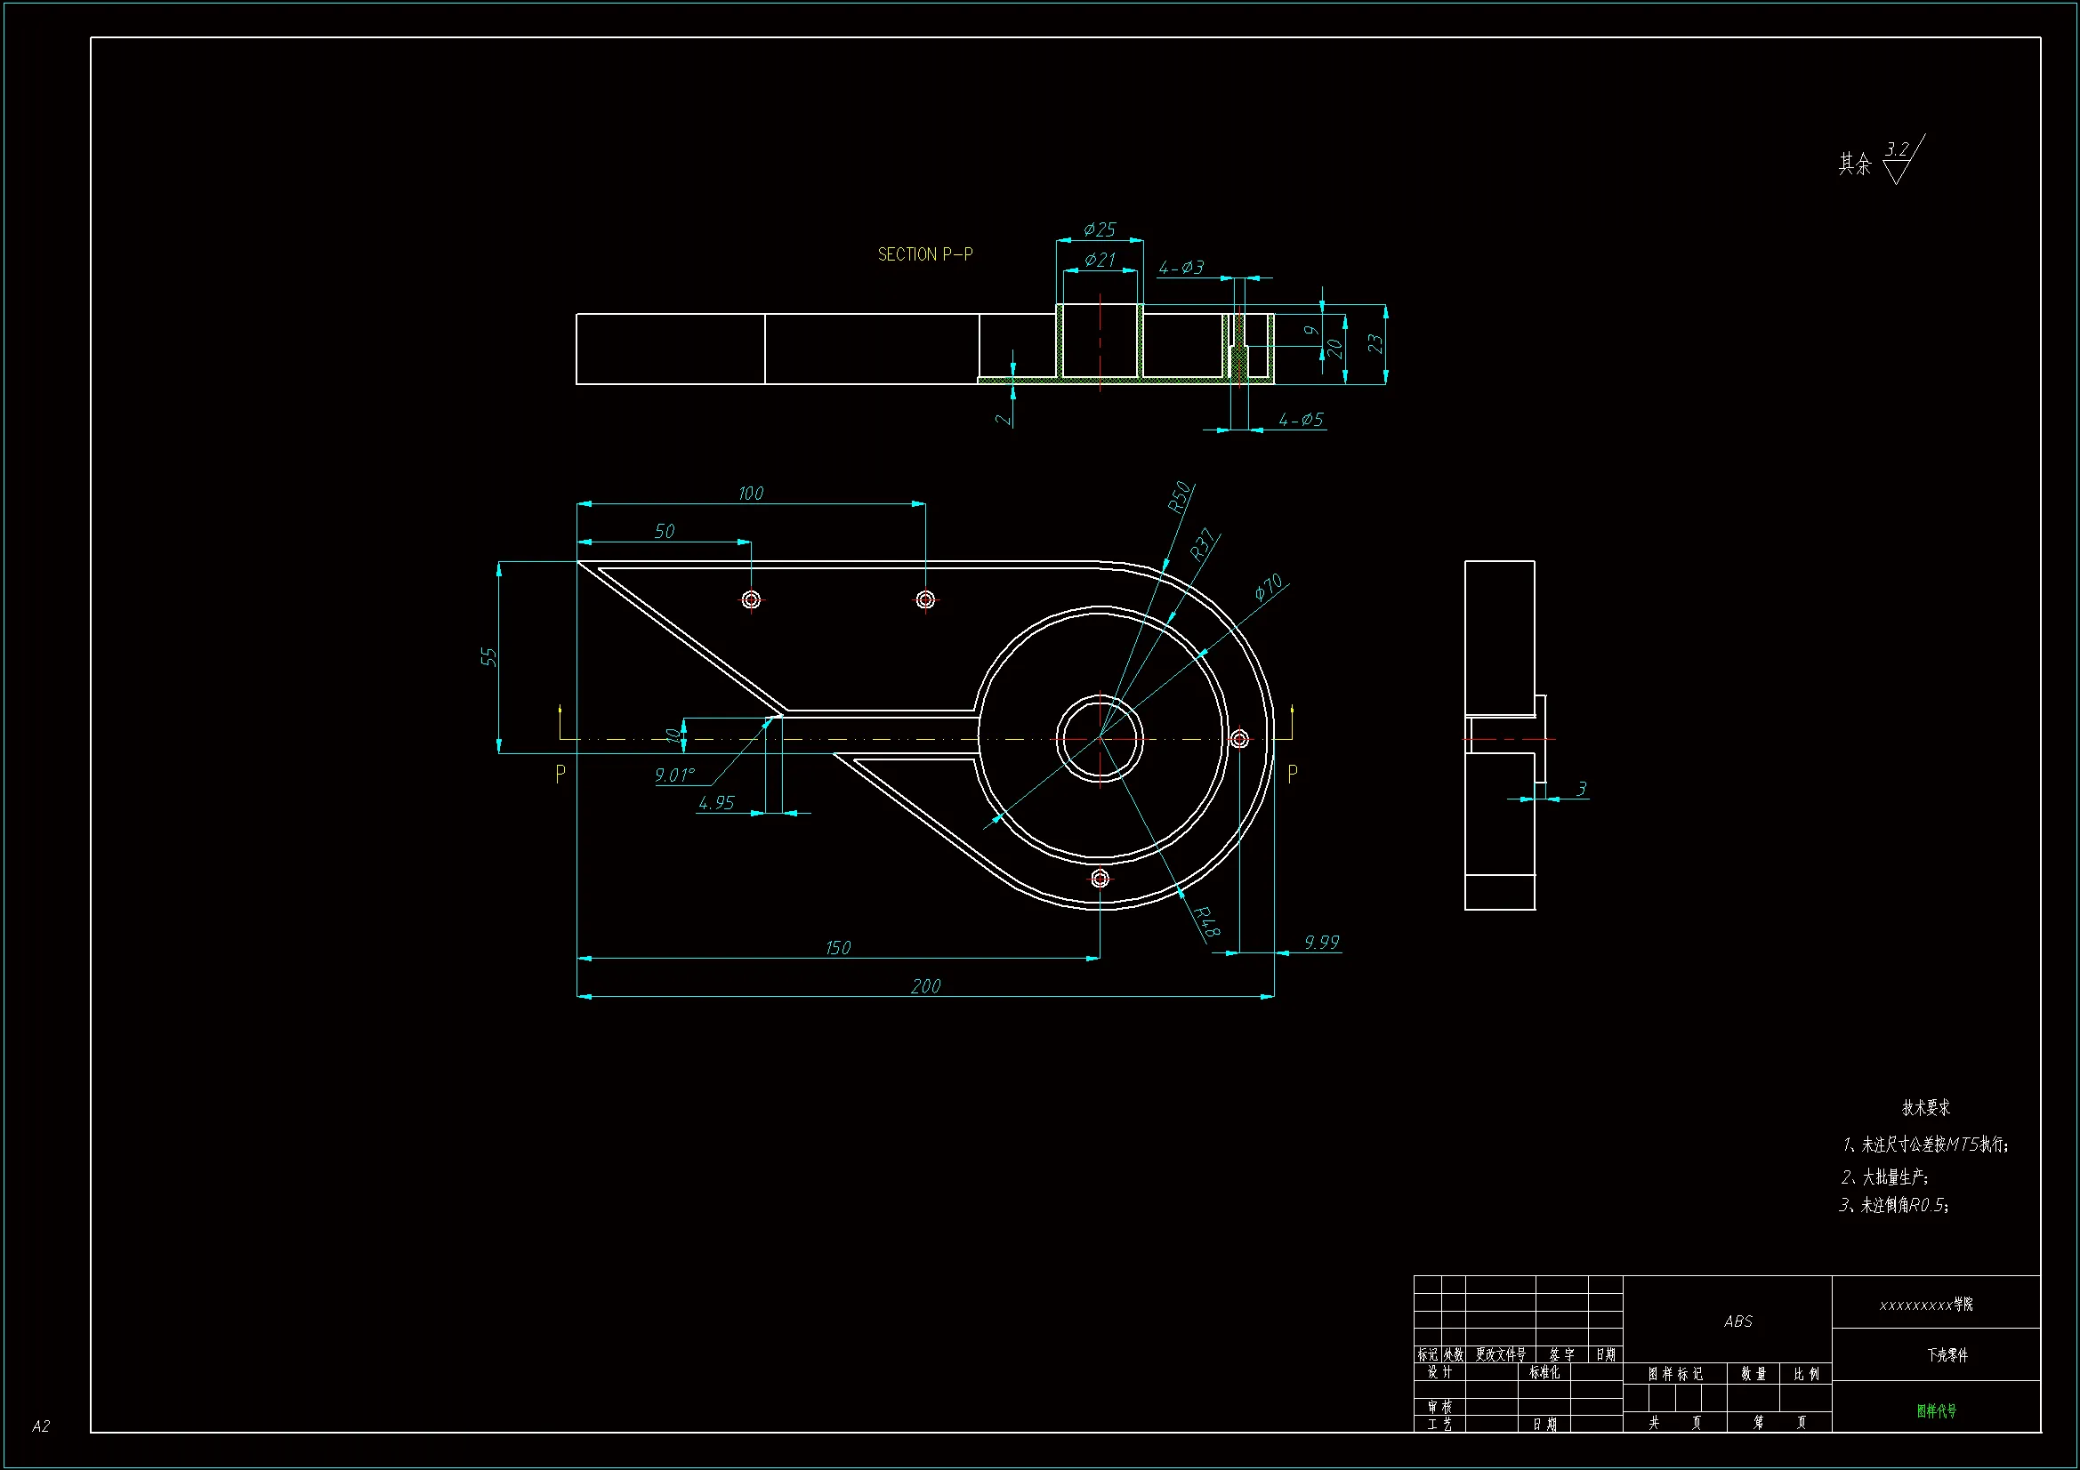
Task: Select the SECTION P-P label
Action: (925, 254)
